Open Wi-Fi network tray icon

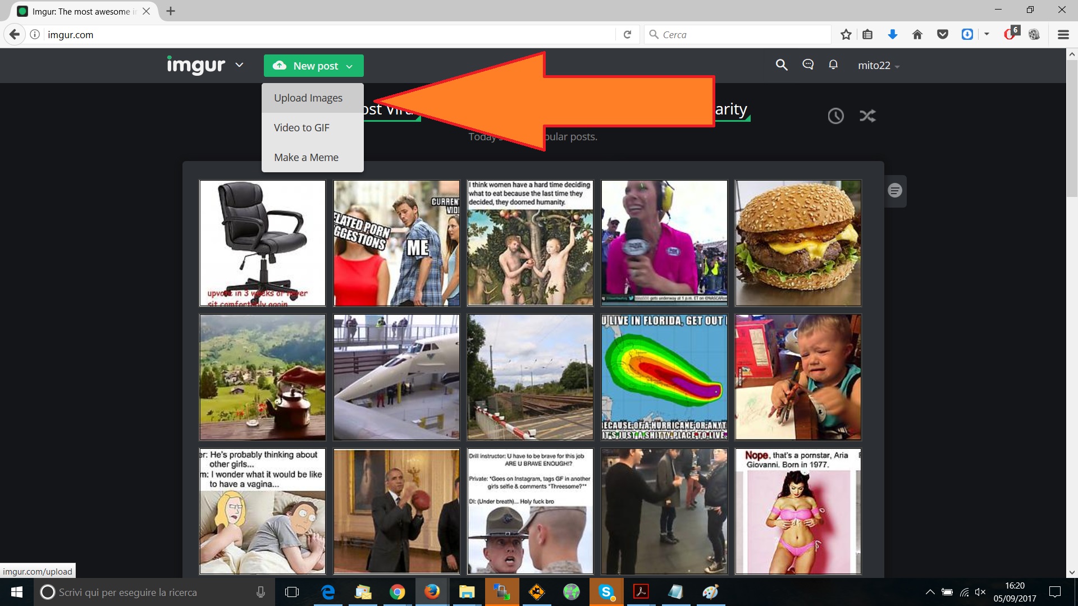965,592
